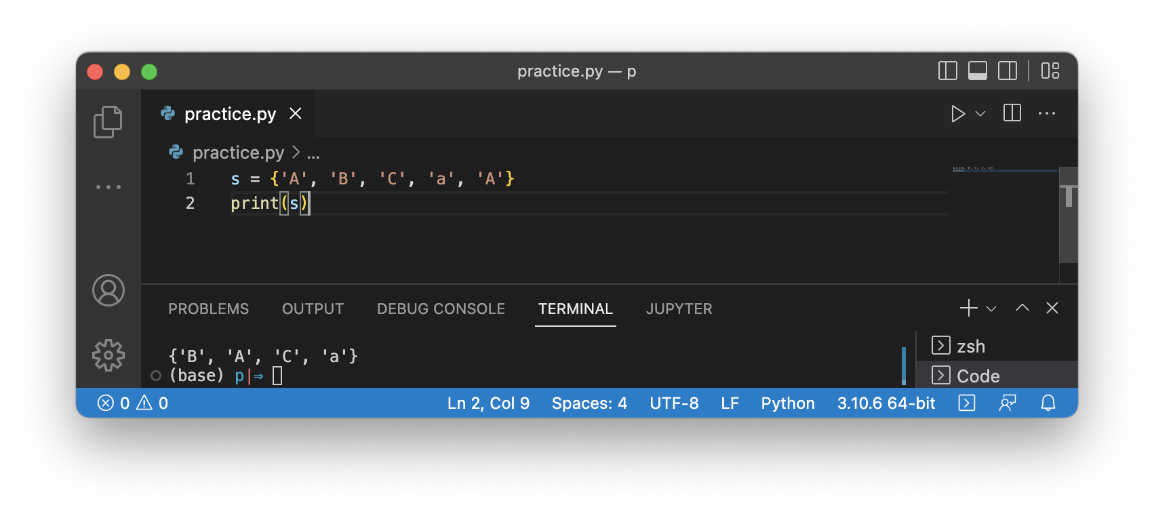Click the feedback icon in status bar

pyautogui.click(x=1008, y=403)
